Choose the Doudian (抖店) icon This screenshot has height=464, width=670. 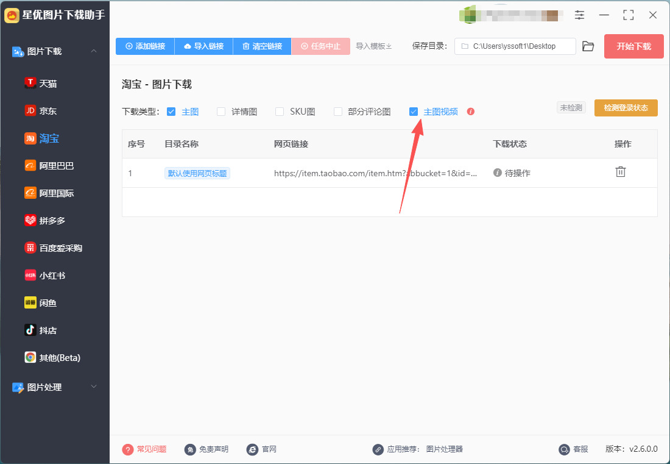pos(30,330)
